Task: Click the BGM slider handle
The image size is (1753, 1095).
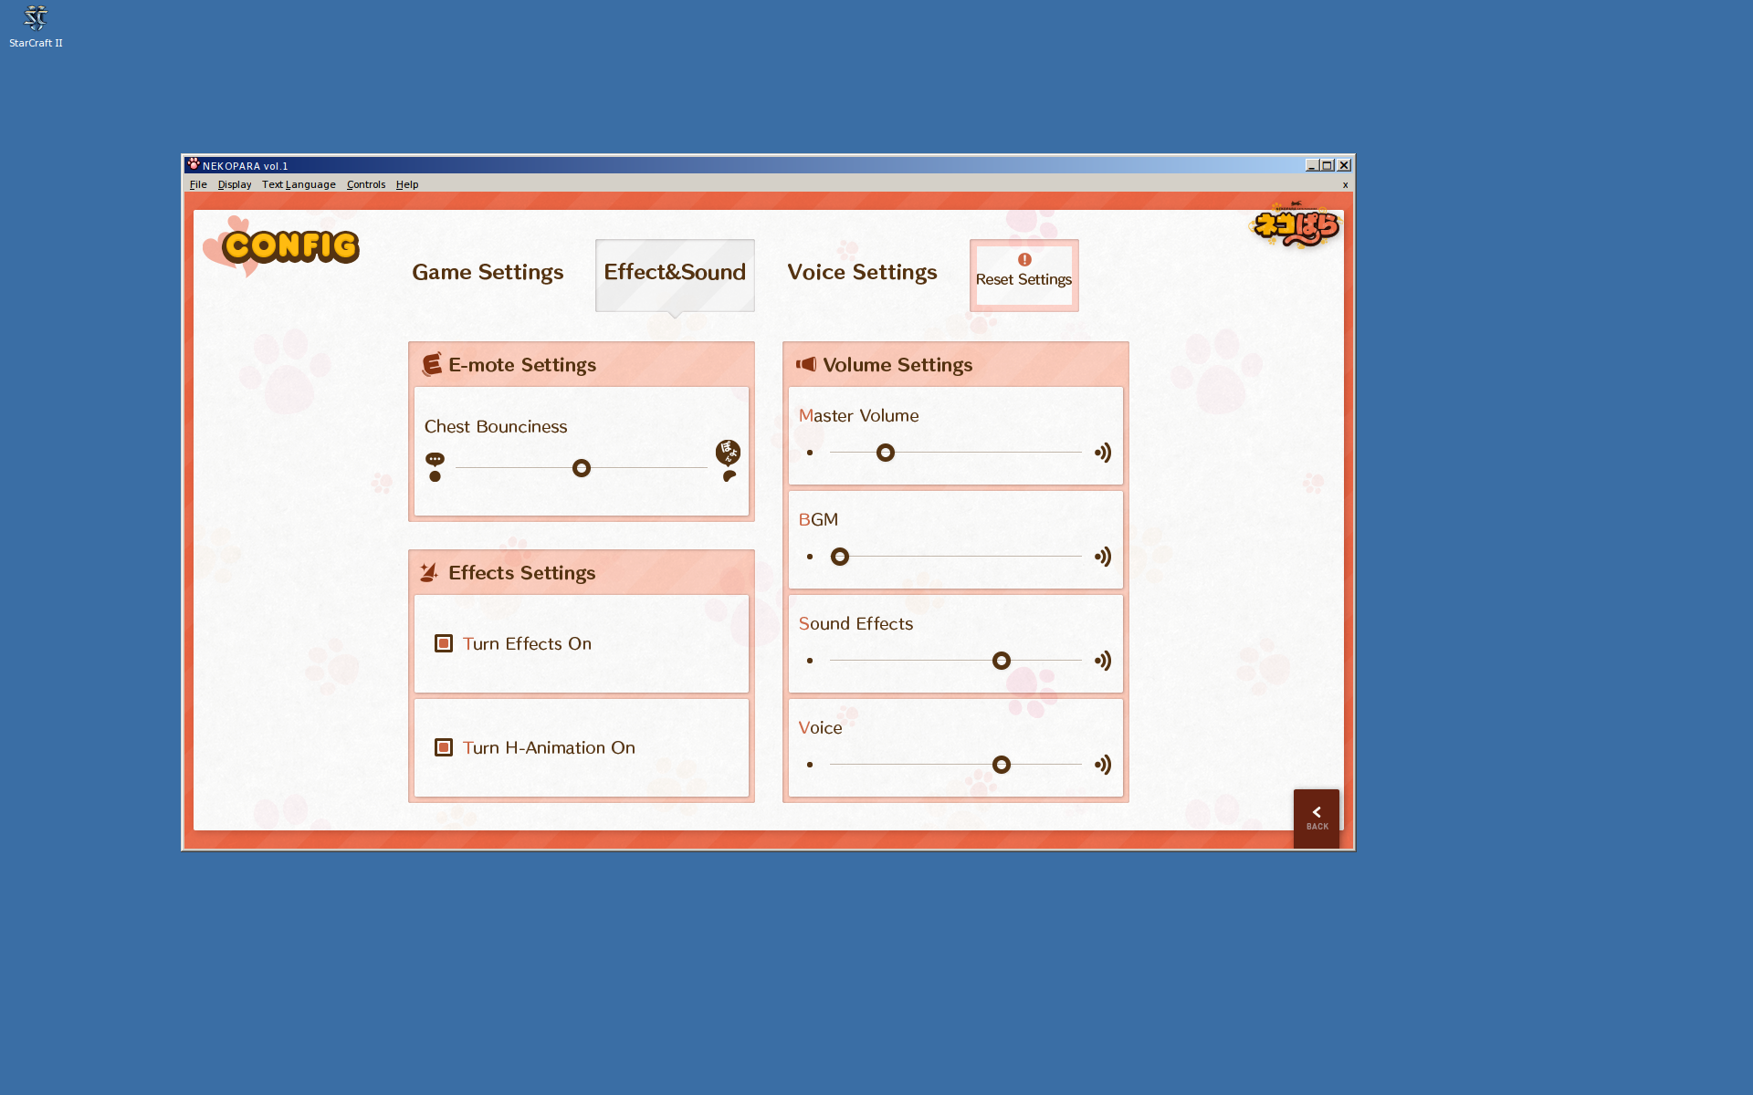Action: tap(840, 557)
